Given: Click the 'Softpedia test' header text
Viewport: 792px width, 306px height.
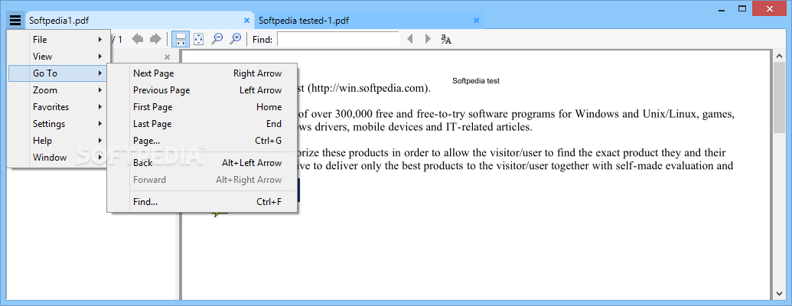Looking at the screenshot, I should 476,80.
